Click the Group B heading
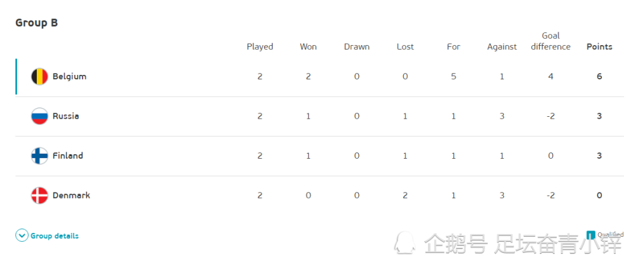The width and height of the screenshot is (635, 266). (x=36, y=23)
